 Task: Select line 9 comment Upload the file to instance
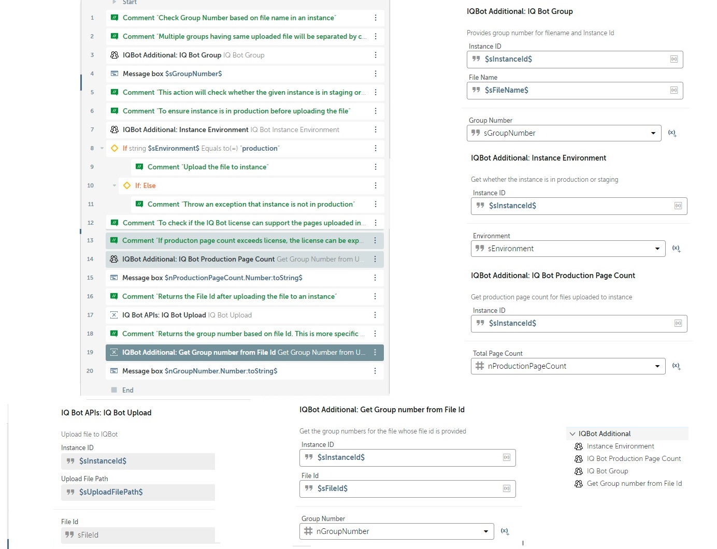tap(257, 167)
